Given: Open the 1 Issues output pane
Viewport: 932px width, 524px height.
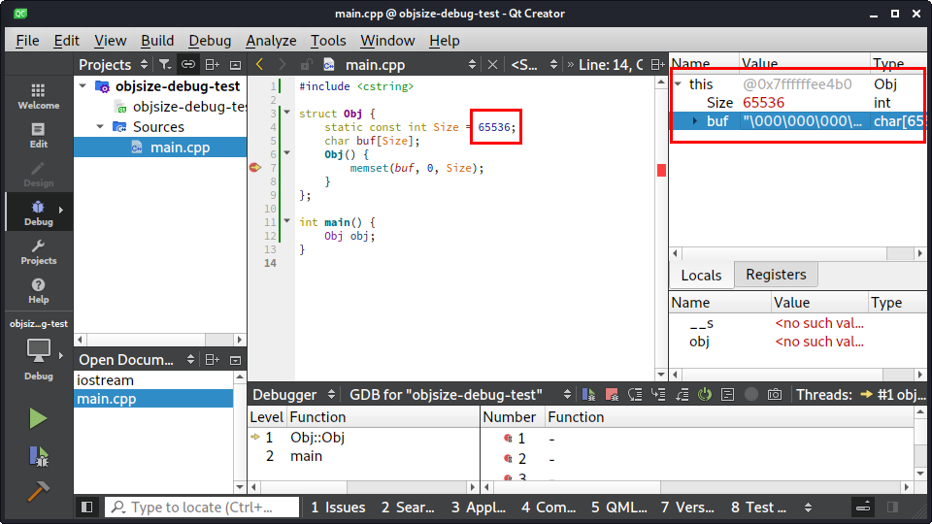Looking at the screenshot, I should click(x=338, y=507).
